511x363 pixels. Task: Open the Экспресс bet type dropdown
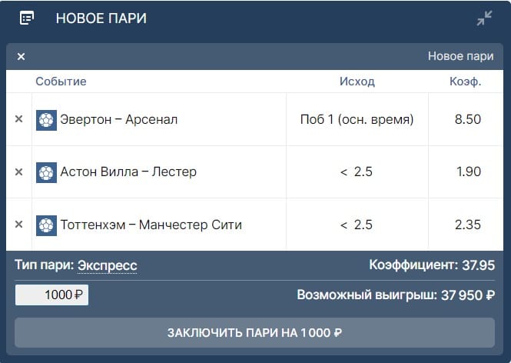[x=107, y=265]
